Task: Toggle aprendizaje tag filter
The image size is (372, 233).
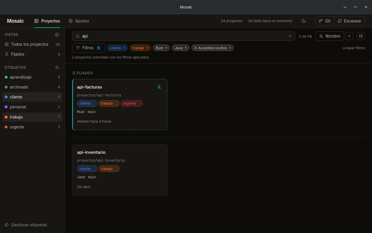Action: [x=32, y=77]
